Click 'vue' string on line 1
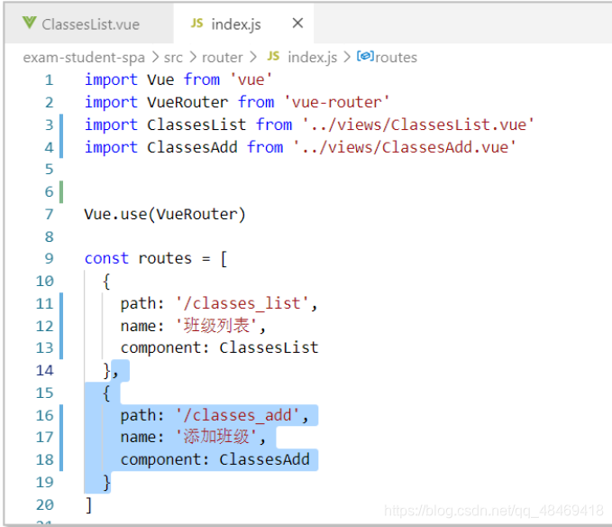The height and width of the screenshot is (527, 612). 251,79
